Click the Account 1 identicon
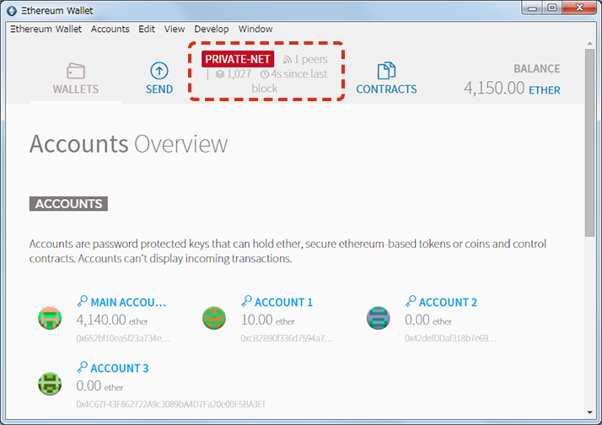 coord(214,318)
